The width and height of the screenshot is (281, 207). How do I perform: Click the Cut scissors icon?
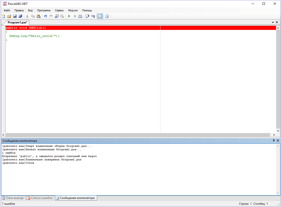(x=27, y=16)
